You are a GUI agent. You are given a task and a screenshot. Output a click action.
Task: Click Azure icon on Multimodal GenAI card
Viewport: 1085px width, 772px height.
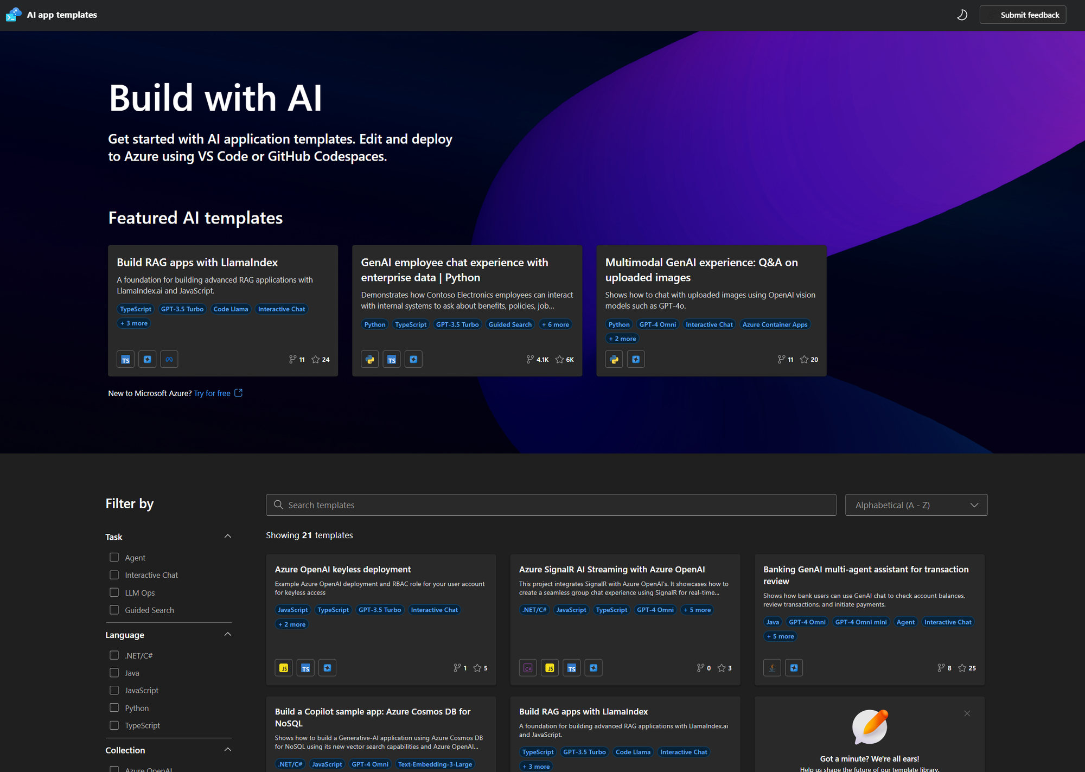pos(636,359)
